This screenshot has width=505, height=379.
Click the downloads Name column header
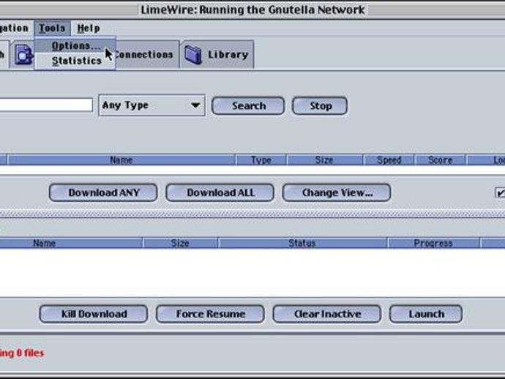71,243
